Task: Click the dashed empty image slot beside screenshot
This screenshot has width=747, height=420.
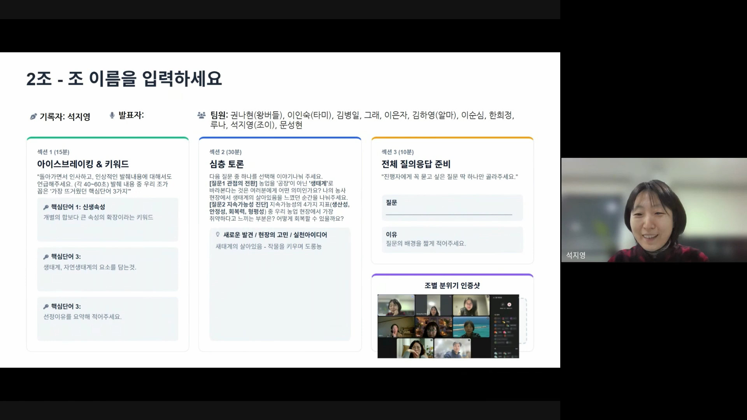Action: click(523, 321)
